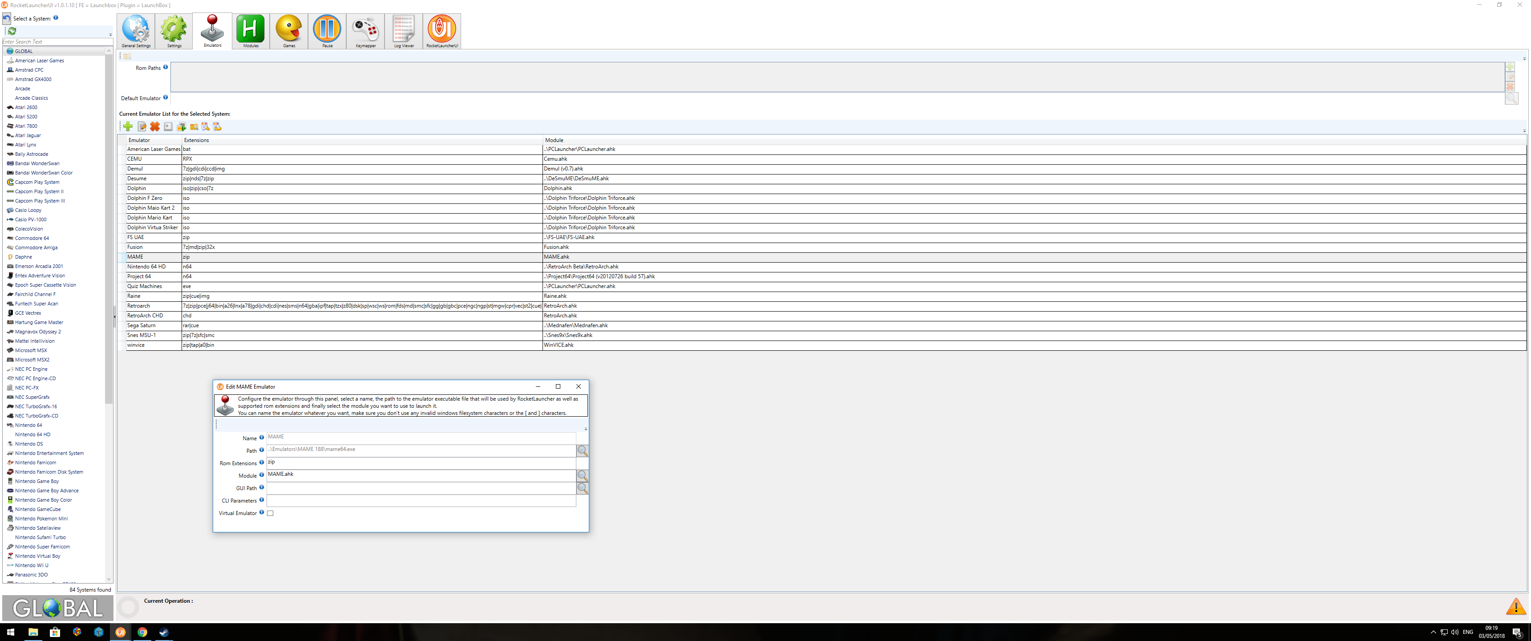Browse emulator Path with magnifier button

coord(583,451)
